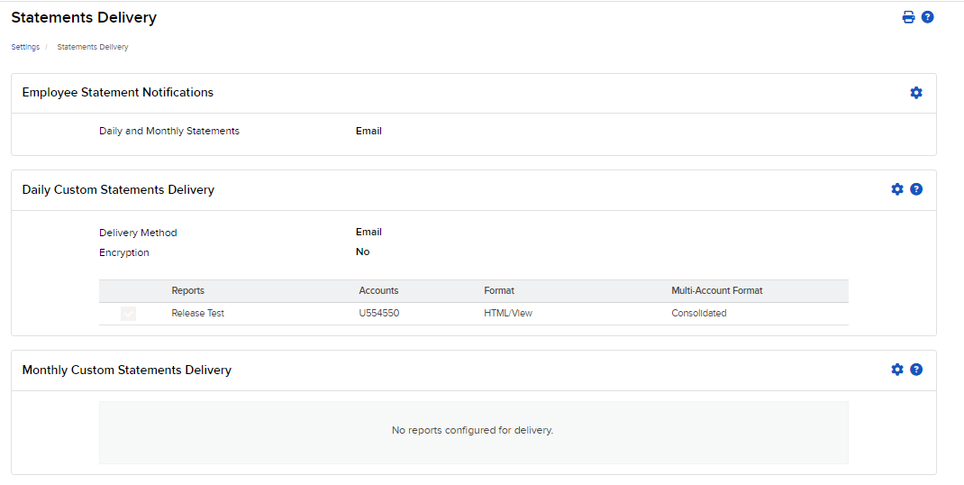Open help for Monthly Custom Statements Delivery
964x485 pixels.
click(916, 370)
